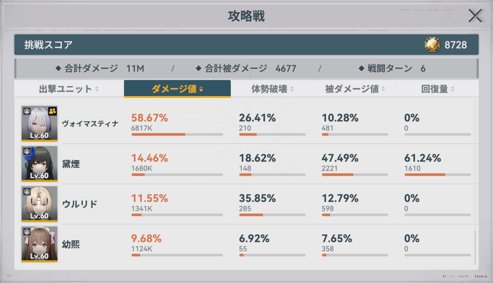Image resolution: width=493 pixels, height=283 pixels.
Task: Toggle sort arrows beside 体勢破壊
Action: pos(292,89)
